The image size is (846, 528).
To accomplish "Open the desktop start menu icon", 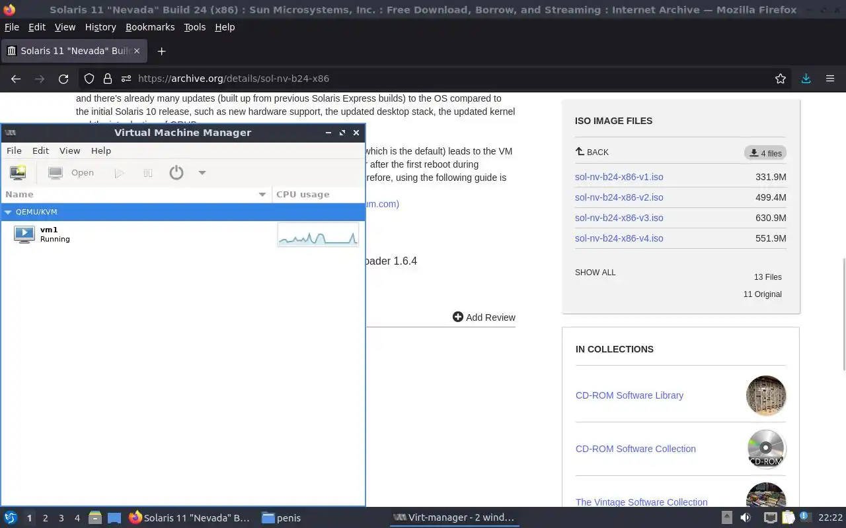I will click(x=10, y=518).
